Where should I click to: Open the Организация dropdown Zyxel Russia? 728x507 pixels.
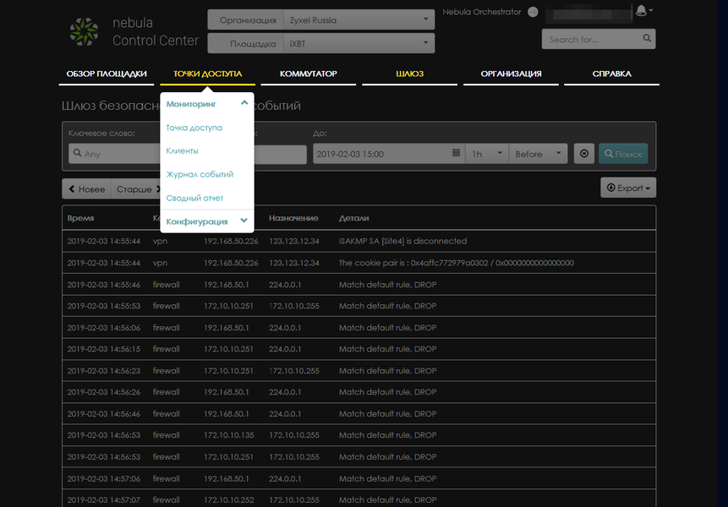[359, 20]
